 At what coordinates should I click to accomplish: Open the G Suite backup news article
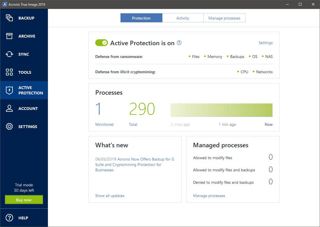pos(135,165)
